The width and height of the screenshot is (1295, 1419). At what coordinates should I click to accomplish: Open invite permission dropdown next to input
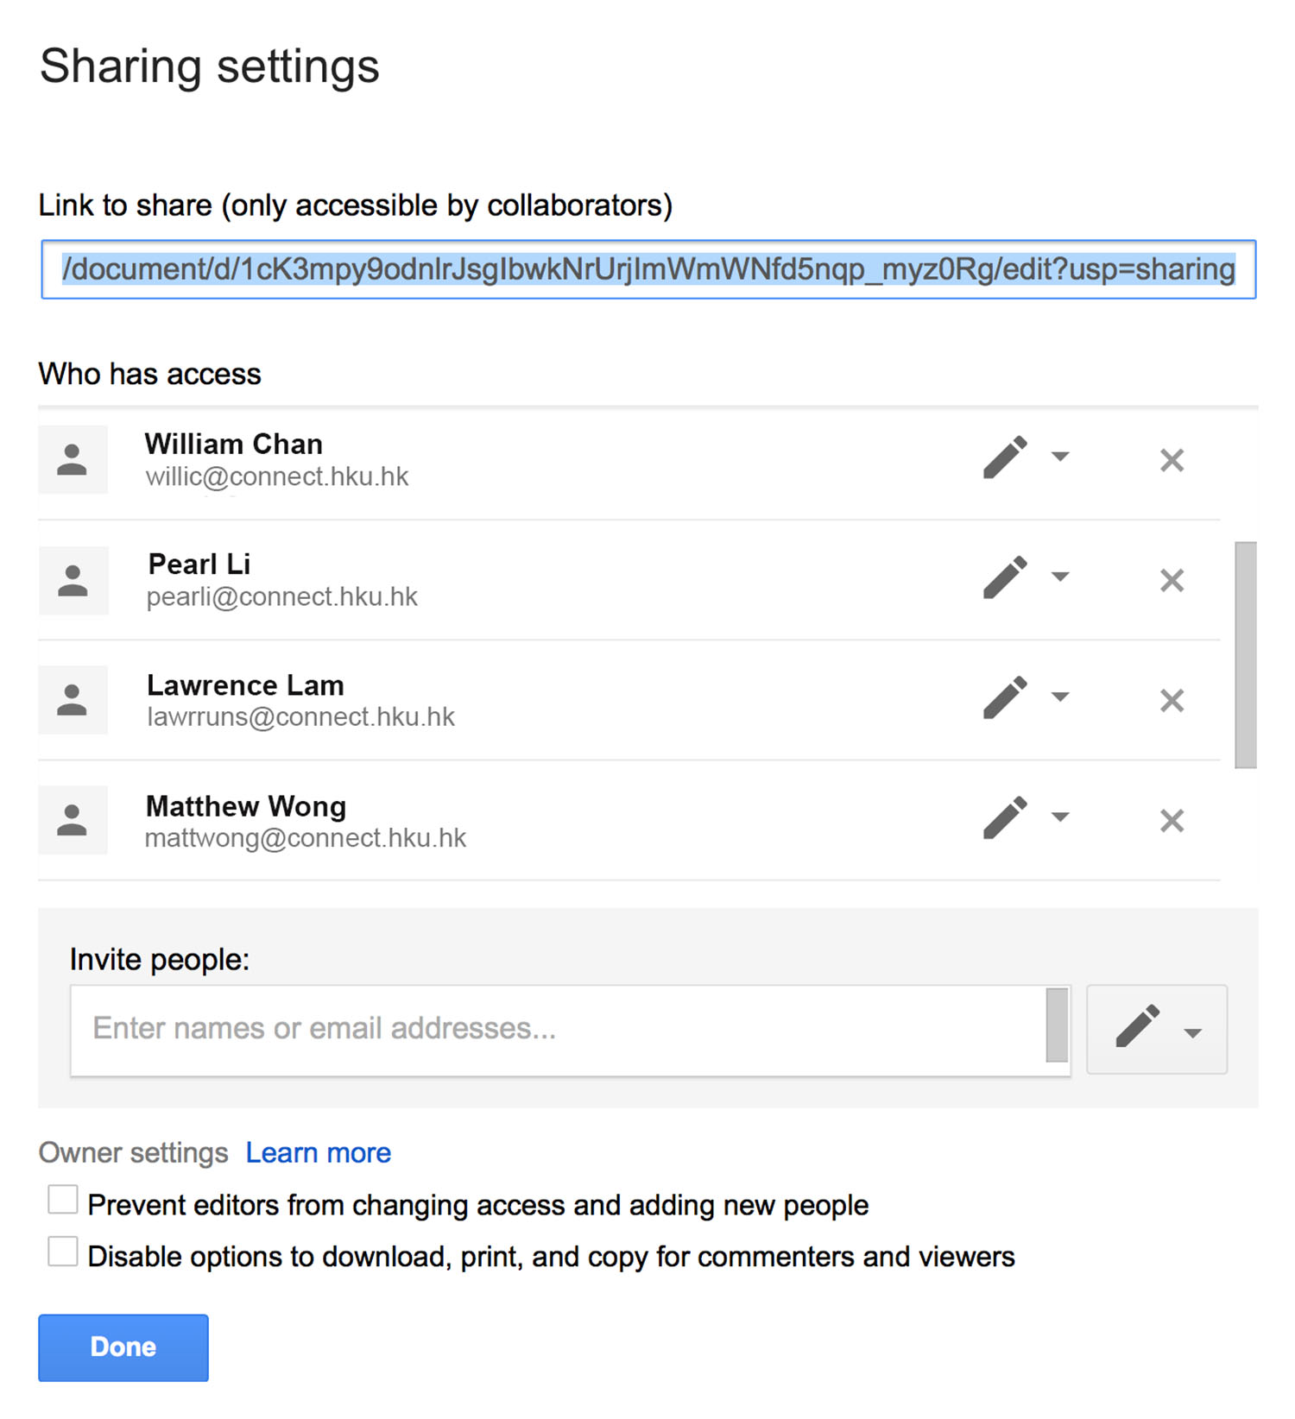point(1157,1029)
